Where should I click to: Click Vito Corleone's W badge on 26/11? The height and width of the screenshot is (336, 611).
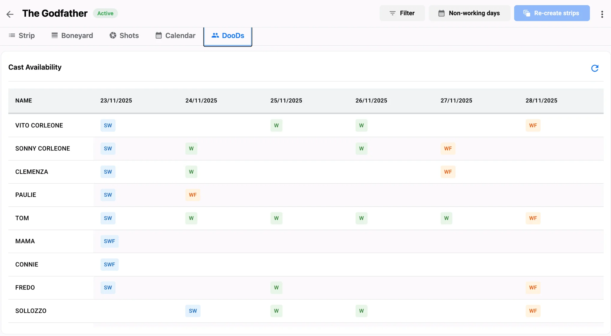[361, 126]
